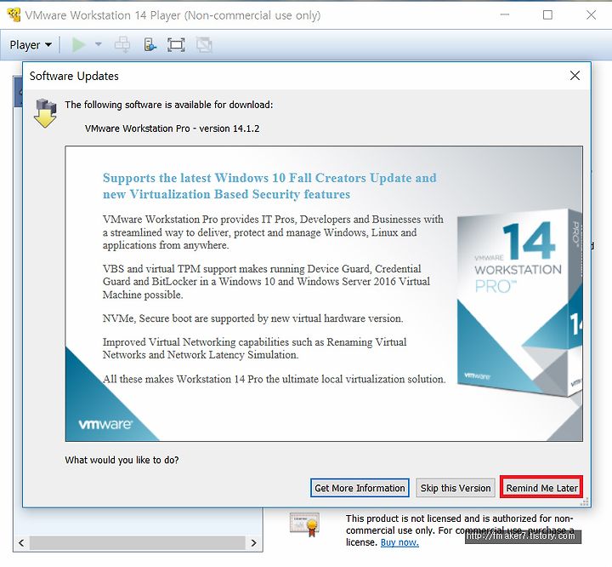
Task: Open the Player menu
Action: point(31,45)
